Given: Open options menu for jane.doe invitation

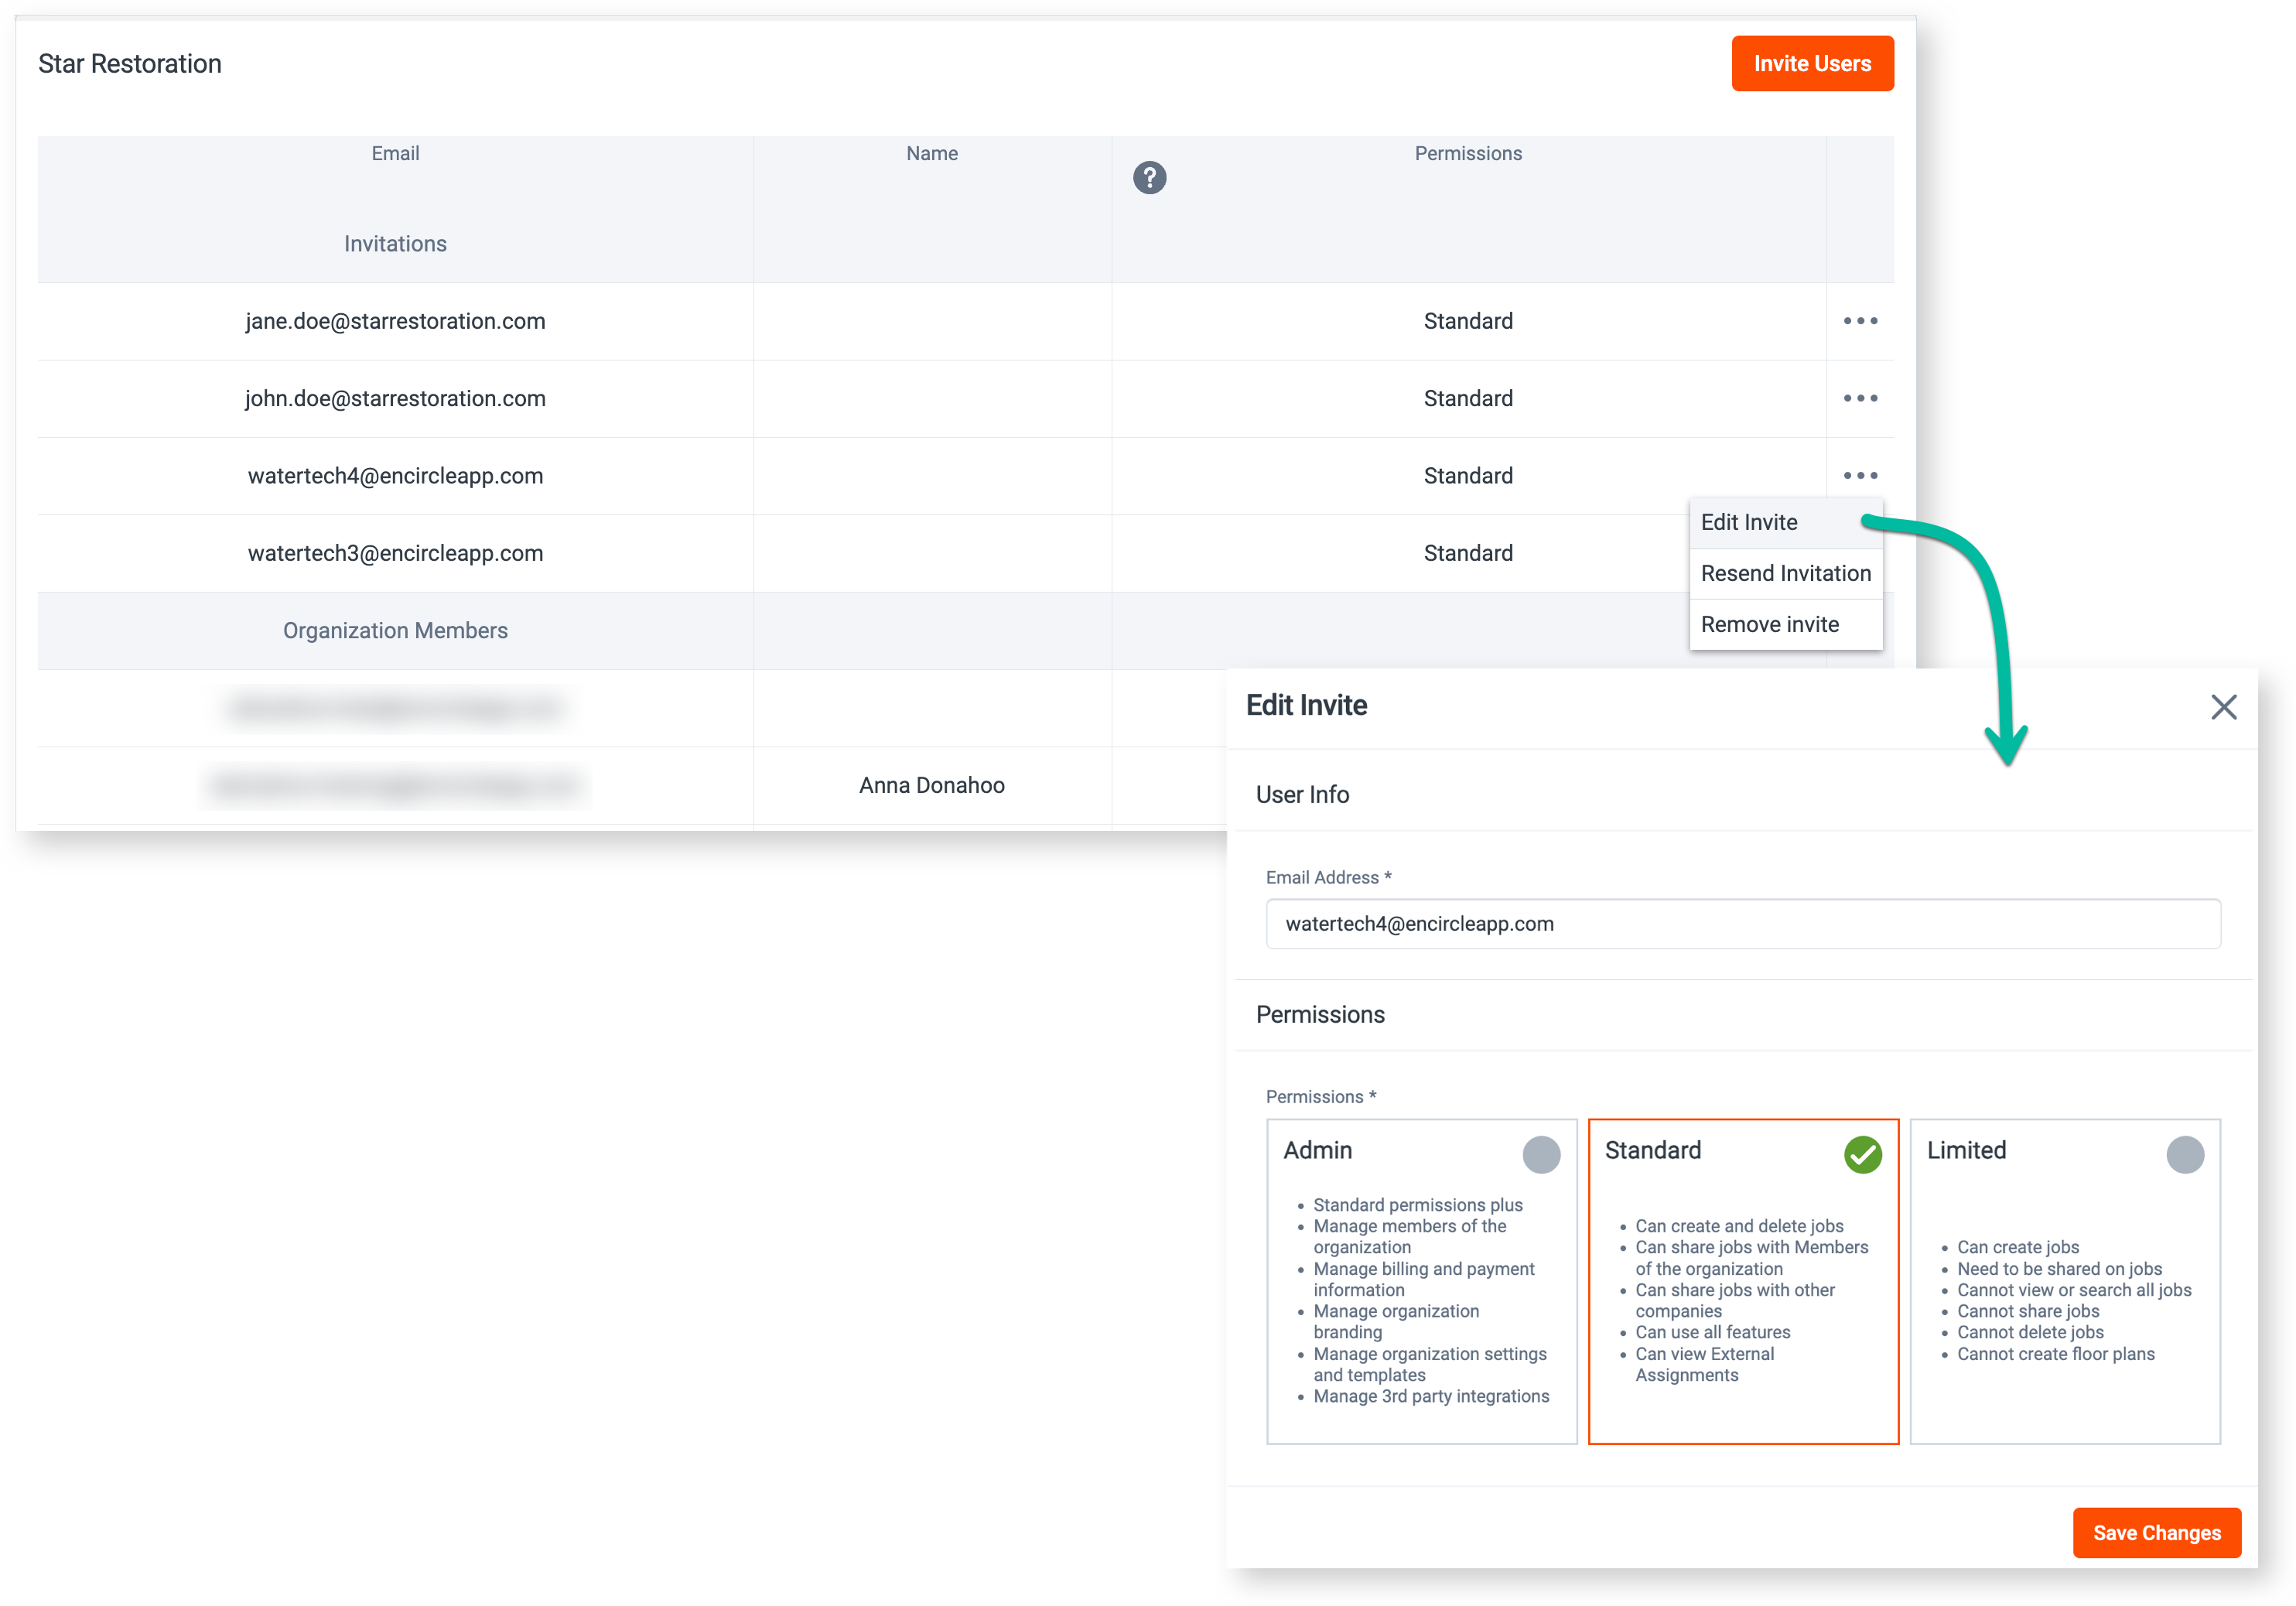Looking at the screenshot, I should coord(1860,321).
